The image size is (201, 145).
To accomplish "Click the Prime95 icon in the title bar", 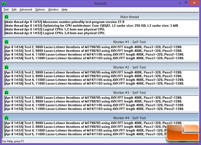I will click(x=4, y=3).
